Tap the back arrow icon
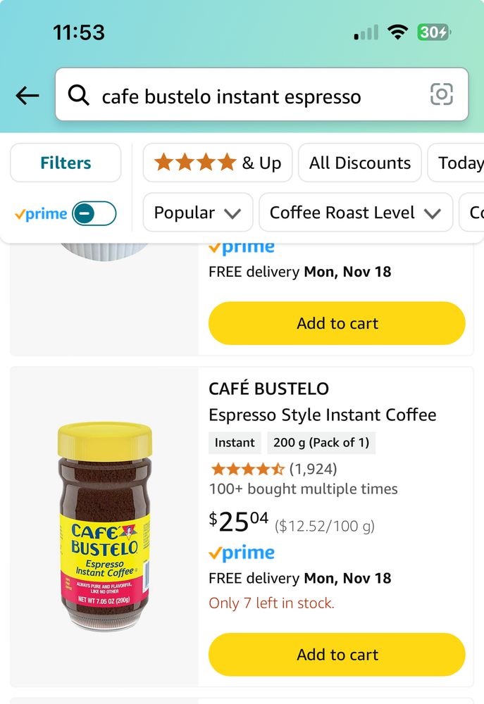The width and height of the screenshot is (484, 704). pyautogui.click(x=27, y=95)
